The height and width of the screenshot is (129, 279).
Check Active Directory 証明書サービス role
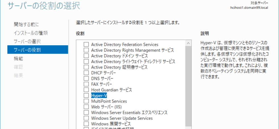(86, 67)
